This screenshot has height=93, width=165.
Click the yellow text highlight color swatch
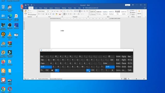click(x=57, y=14)
